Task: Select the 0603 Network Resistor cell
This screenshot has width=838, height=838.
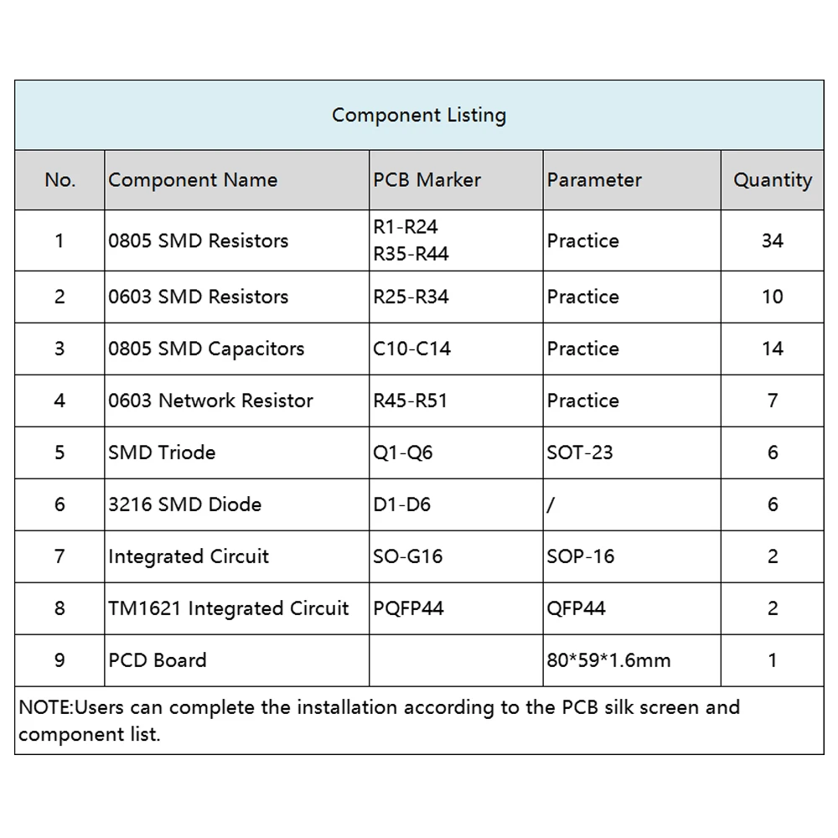Action: [x=210, y=401]
